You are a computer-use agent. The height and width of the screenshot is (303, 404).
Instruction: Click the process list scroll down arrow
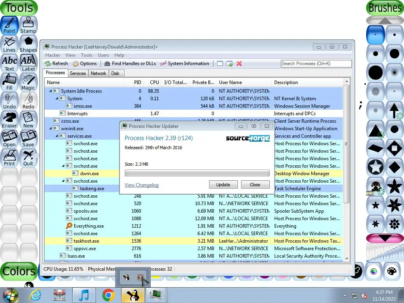[347, 259]
